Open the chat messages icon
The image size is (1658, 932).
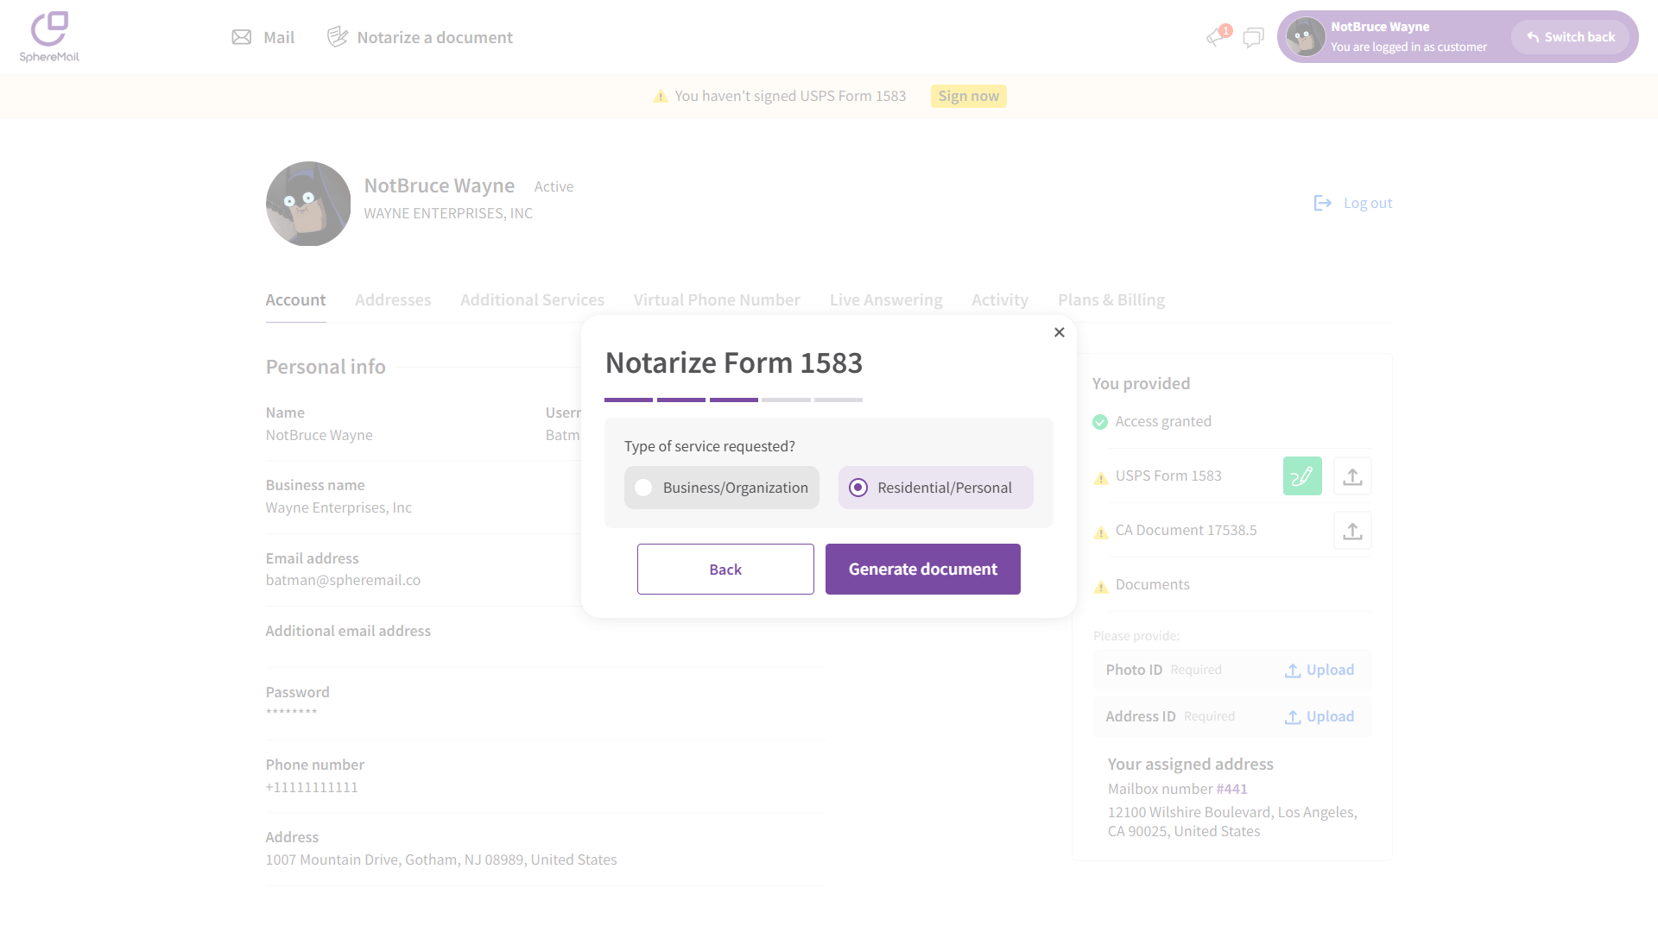point(1253,37)
